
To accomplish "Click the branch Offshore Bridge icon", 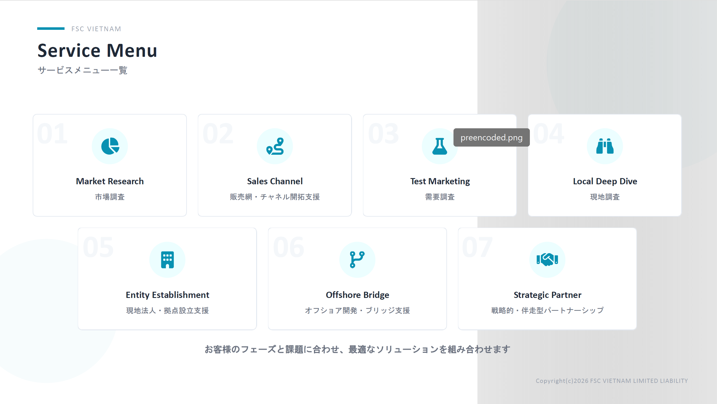I will [357, 260].
